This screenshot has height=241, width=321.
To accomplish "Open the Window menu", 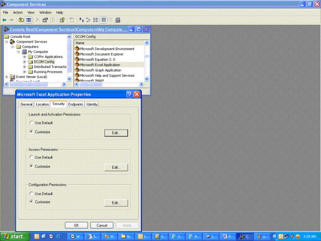I will click(45, 13).
